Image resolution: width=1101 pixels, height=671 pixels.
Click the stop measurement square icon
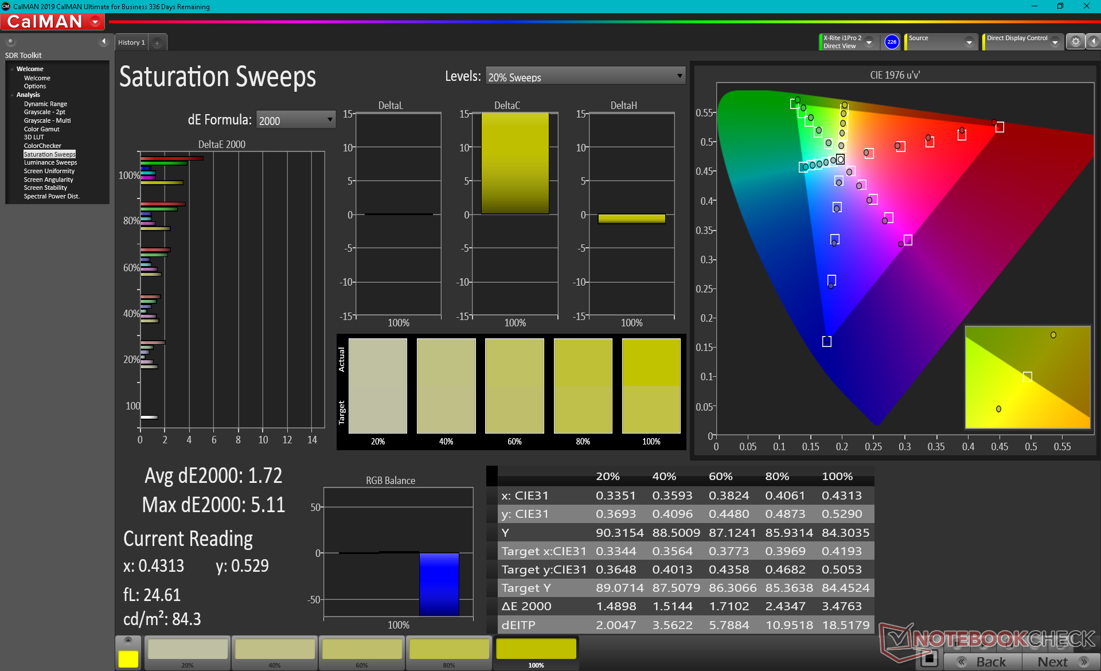[930, 658]
